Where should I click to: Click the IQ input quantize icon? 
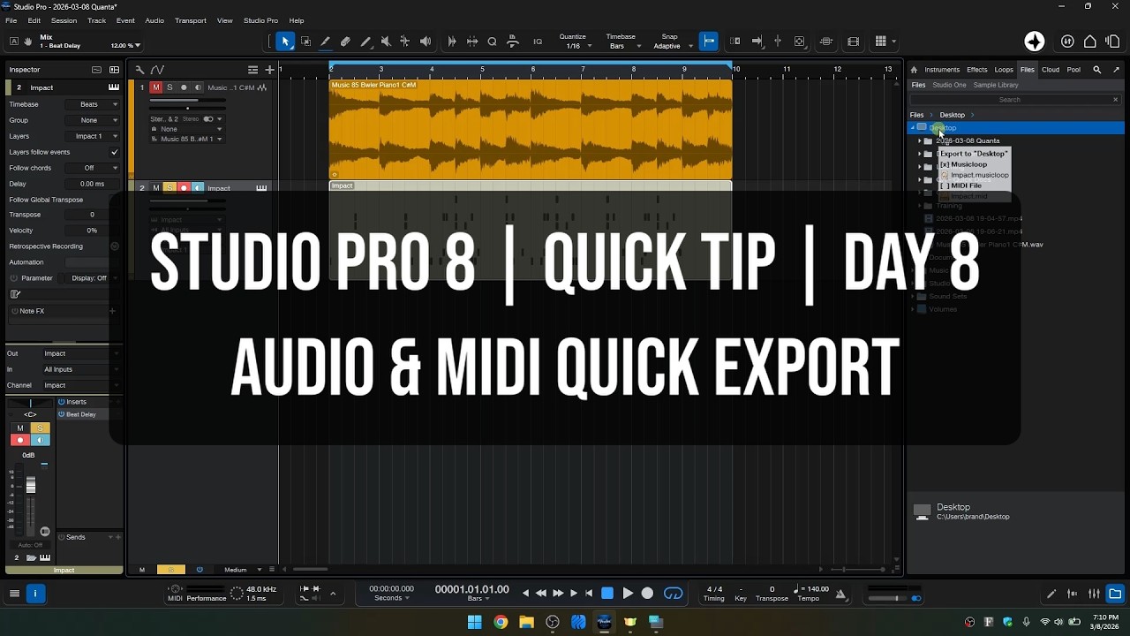coord(538,42)
